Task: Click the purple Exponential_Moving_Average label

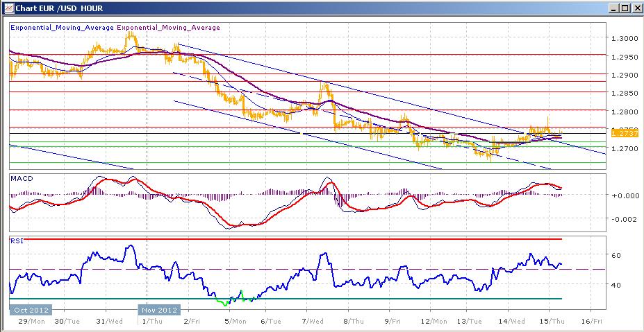Action: tap(169, 28)
